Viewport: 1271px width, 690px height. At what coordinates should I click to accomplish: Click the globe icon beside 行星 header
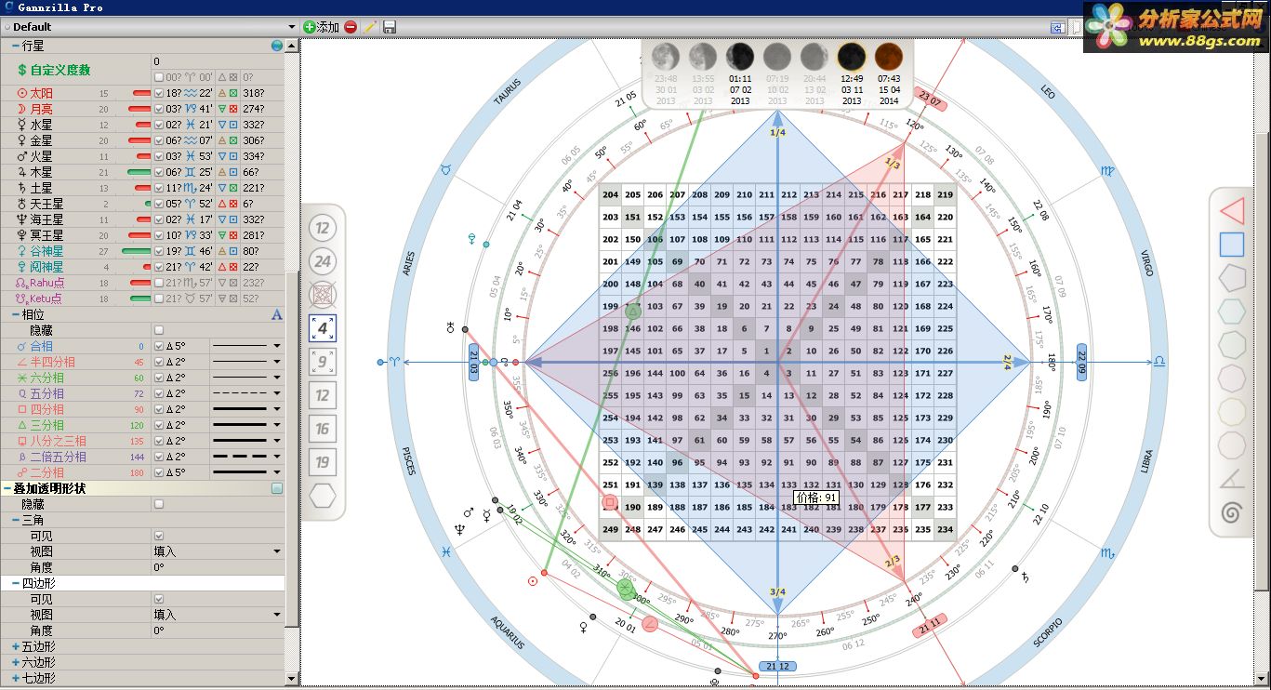277,46
